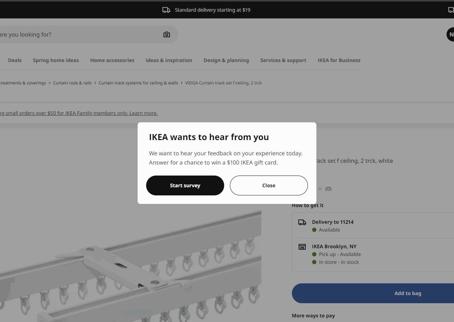
Task: Open the Deals menu
Action: pyautogui.click(x=15, y=60)
